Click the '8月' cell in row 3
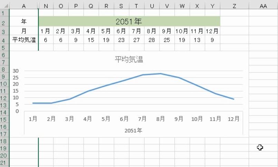This screenshot has height=167, width=278. point(152,31)
